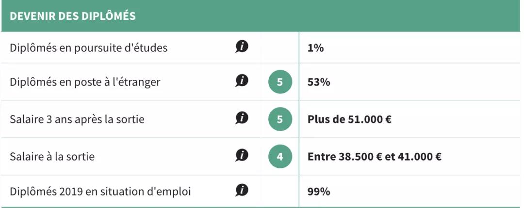The width and height of the screenshot is (524, 208).
Task: Click info icon for Diplômés en poursuite d'études
Action: (x=242, y=47)
